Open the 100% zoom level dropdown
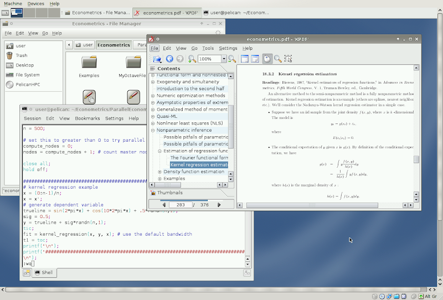The width and height of the screenshot is (443, 300). [224, 59]
